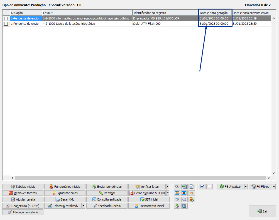Click the Data e hora geração column header

215,13
